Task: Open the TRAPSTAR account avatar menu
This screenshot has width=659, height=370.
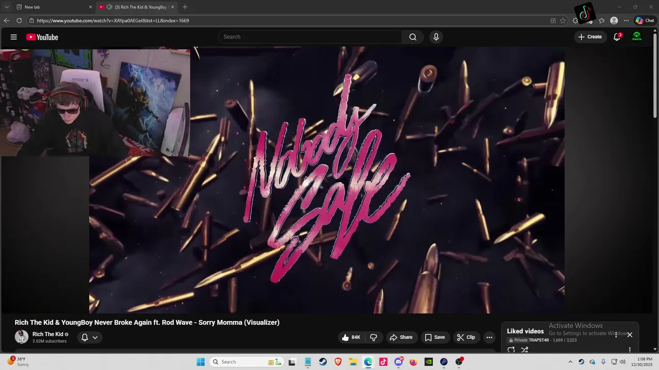Action: [x=637, y=37]
